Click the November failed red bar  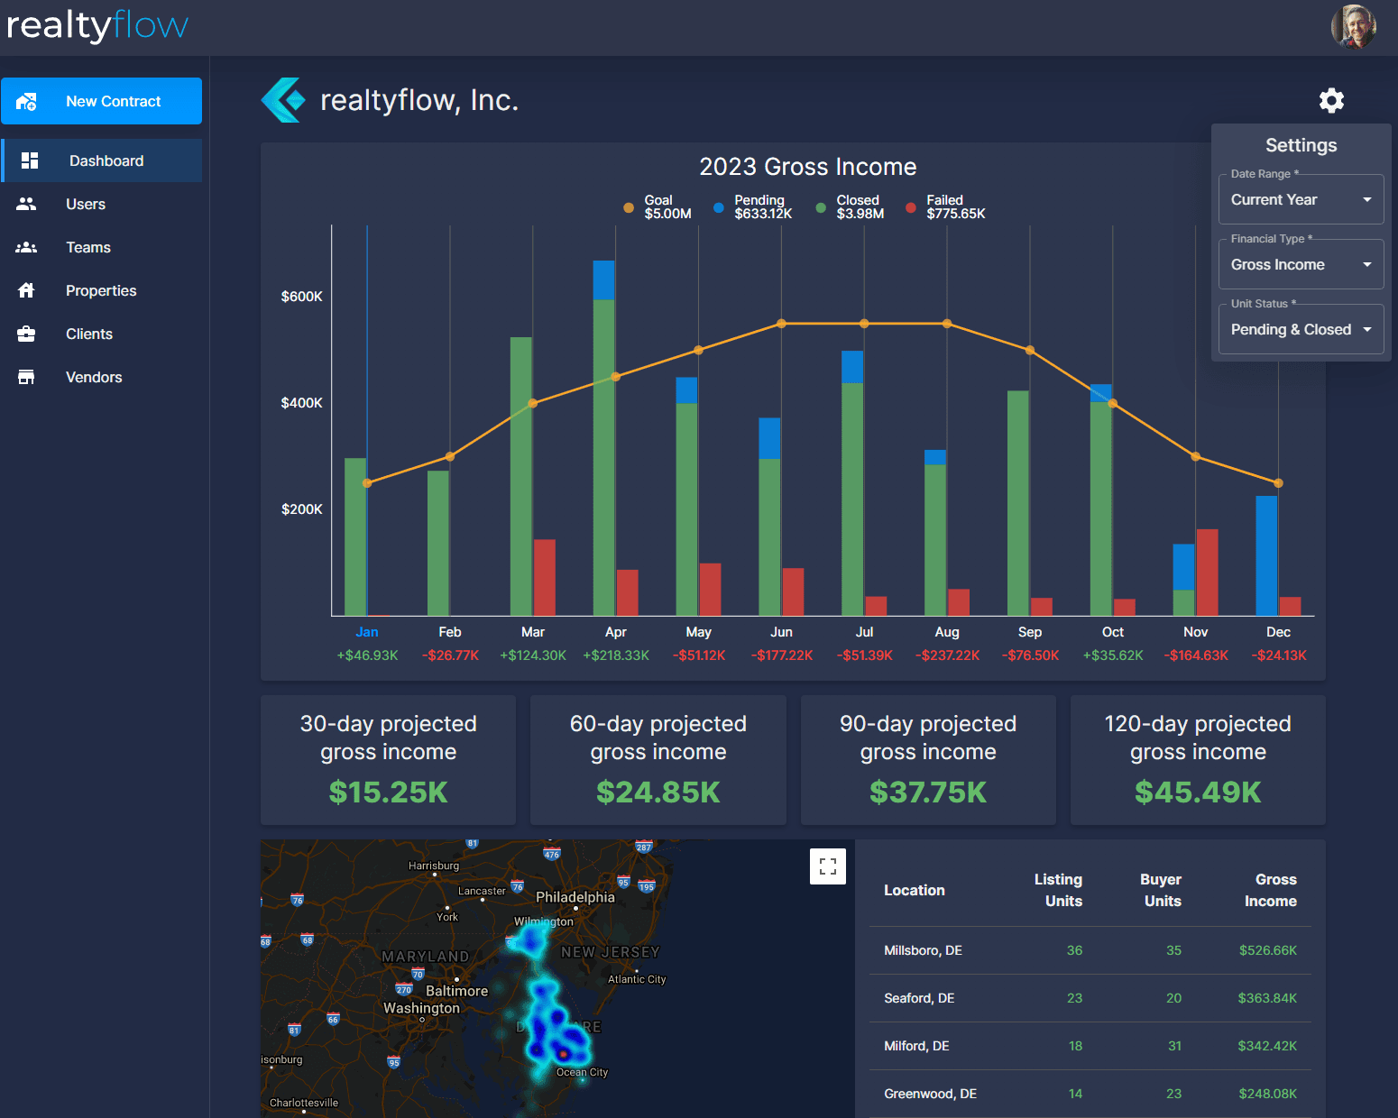1207,573
